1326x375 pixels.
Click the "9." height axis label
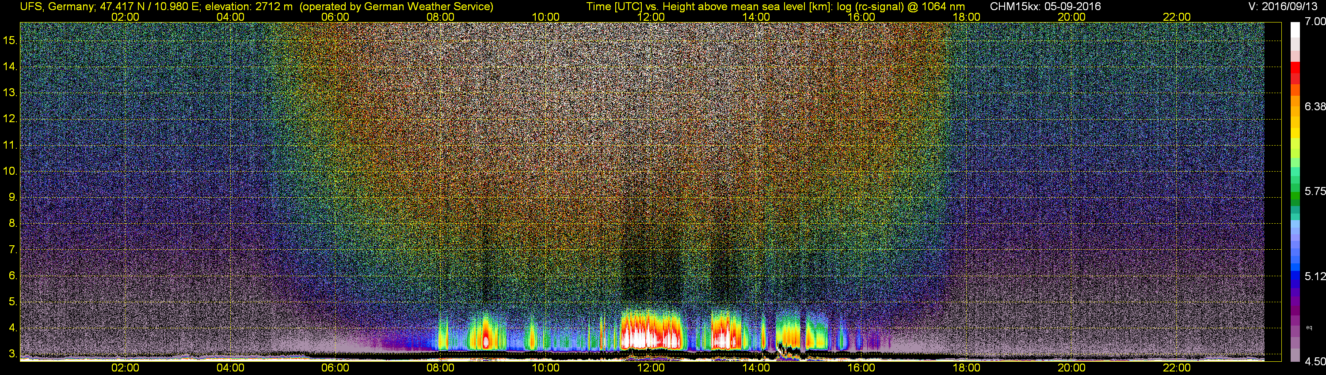point(13,197)
